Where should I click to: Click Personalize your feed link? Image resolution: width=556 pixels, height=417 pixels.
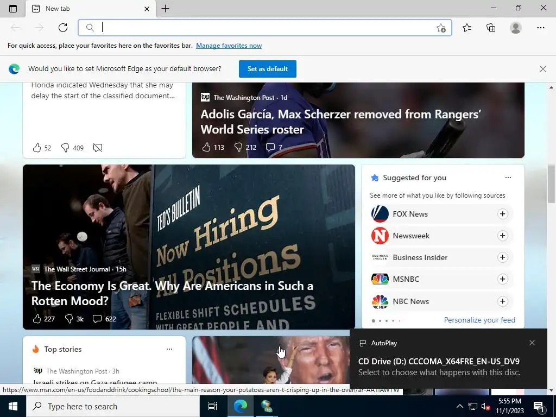(x=479, y=320)
